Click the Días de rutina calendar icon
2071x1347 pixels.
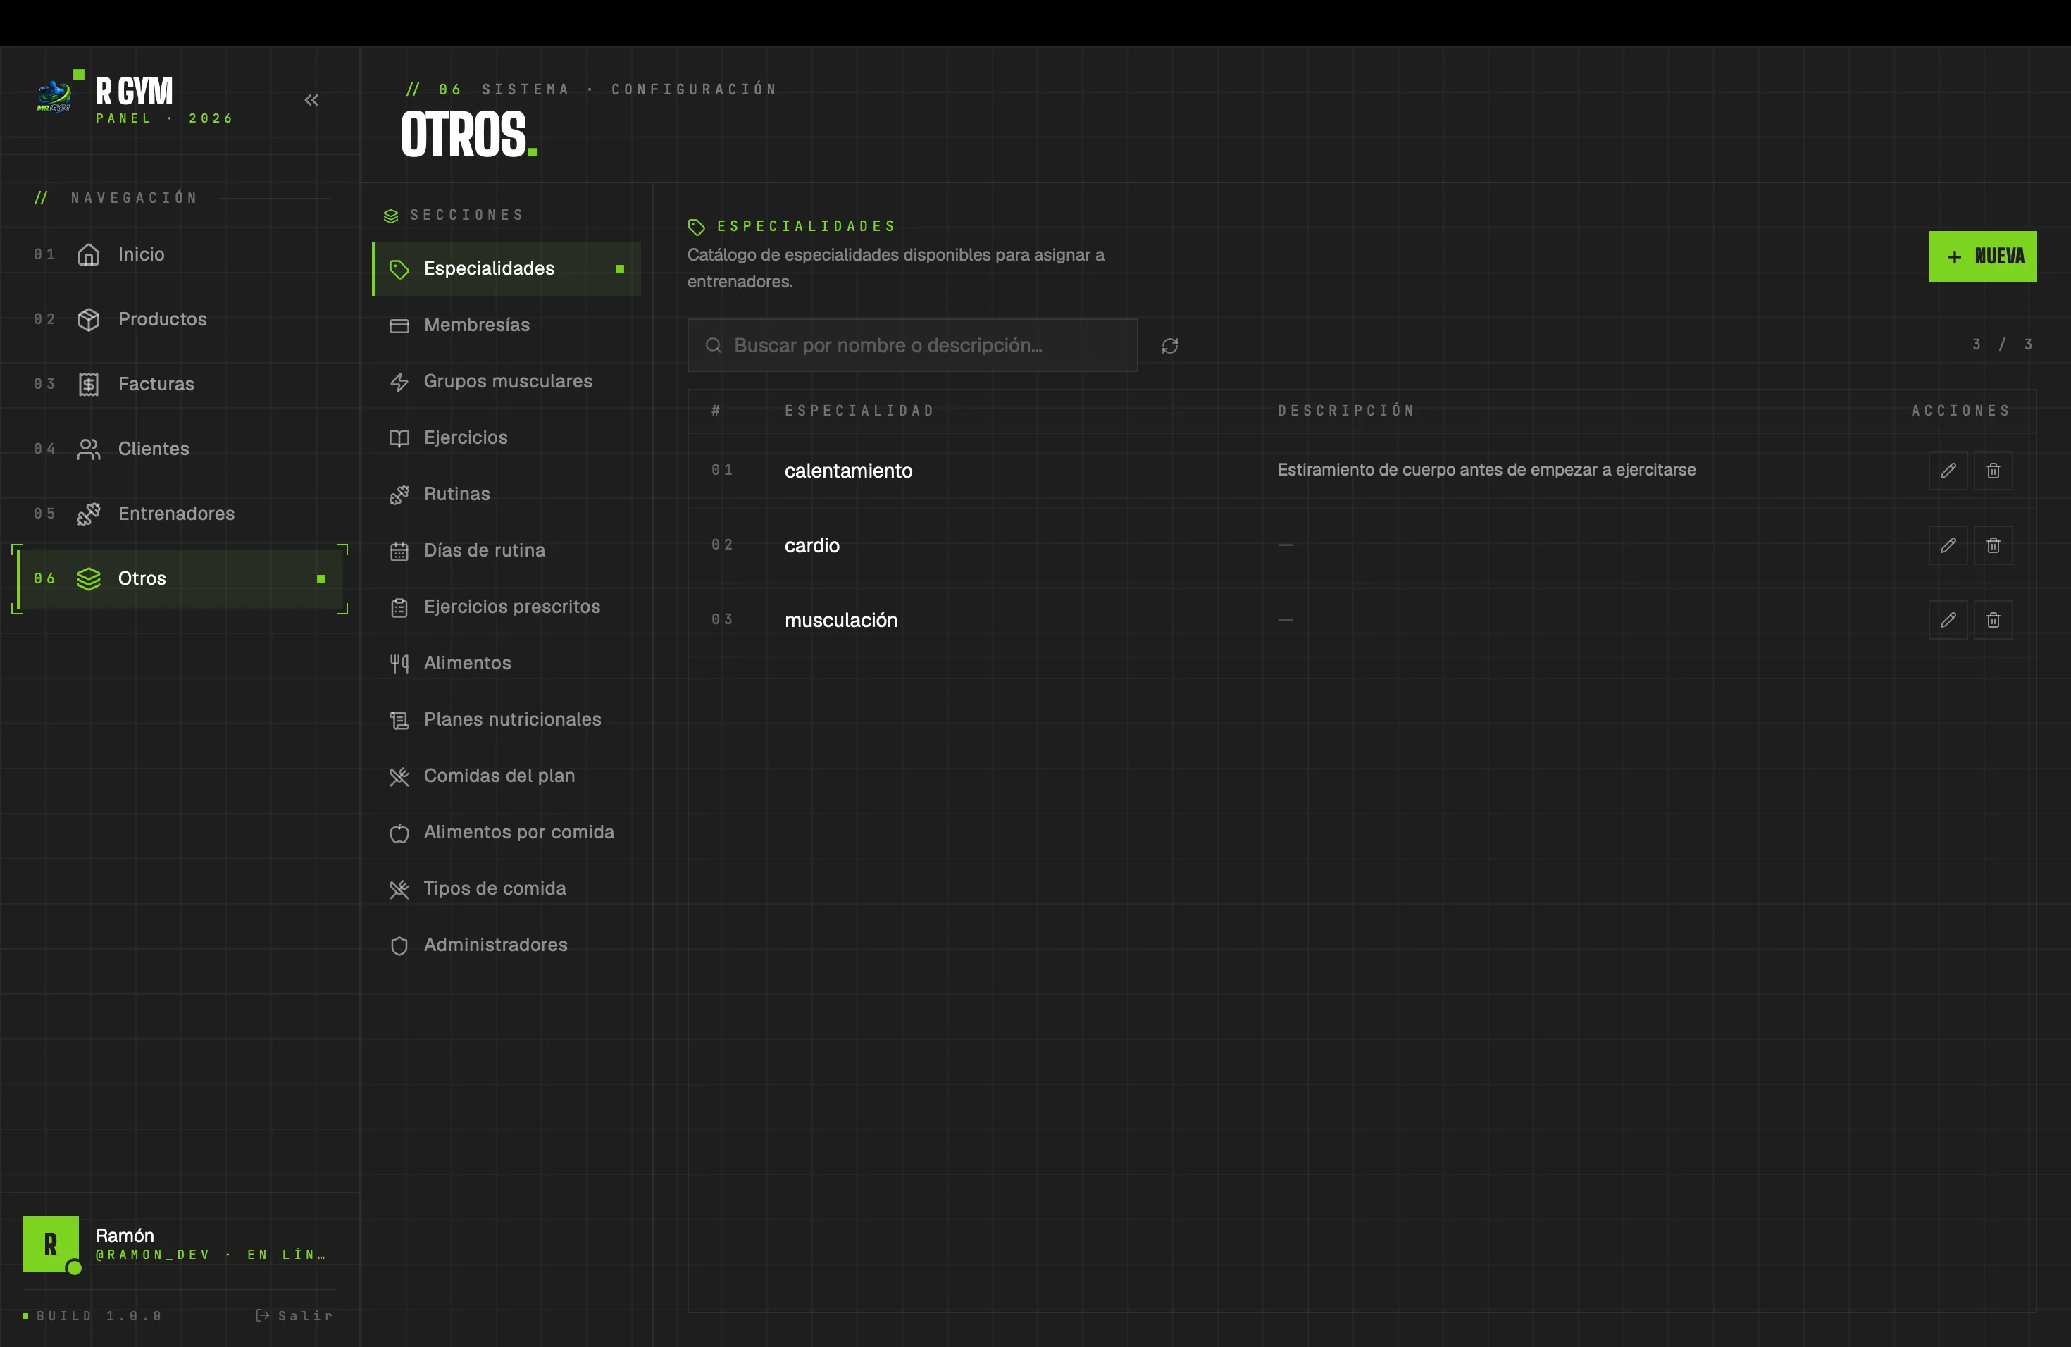point(399,552)
